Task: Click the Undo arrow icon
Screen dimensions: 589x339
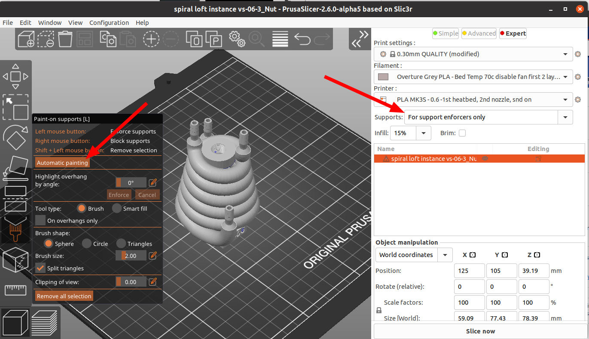Action: coord(302,39)
